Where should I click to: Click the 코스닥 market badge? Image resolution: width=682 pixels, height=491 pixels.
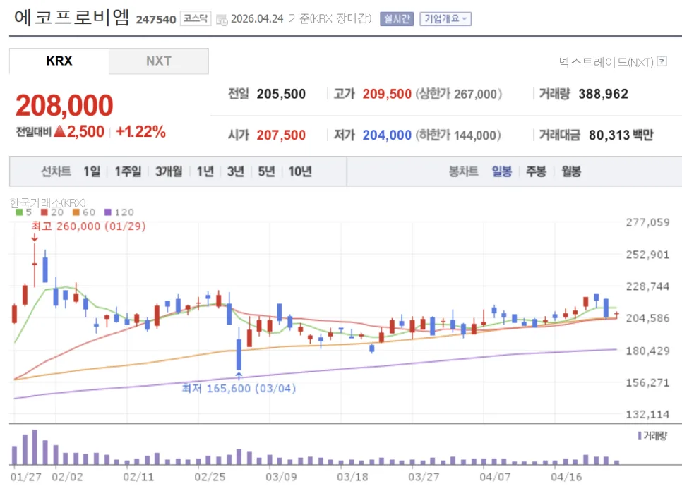(196, 18)
